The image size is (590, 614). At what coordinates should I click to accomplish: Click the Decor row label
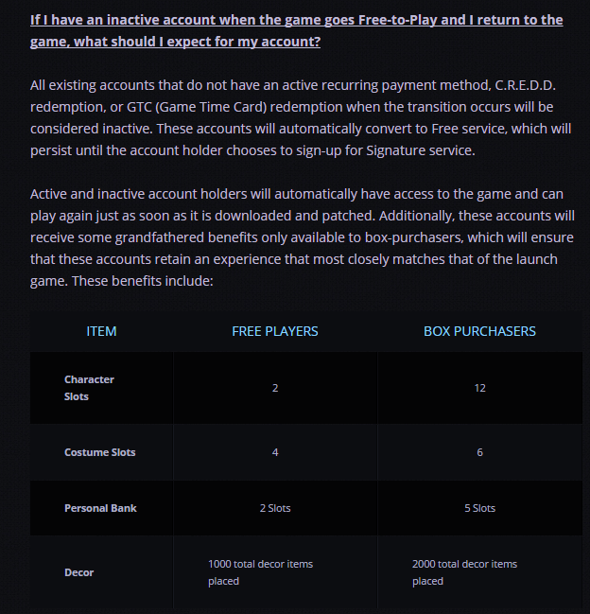pyautogui.click(x=79, y=572)
